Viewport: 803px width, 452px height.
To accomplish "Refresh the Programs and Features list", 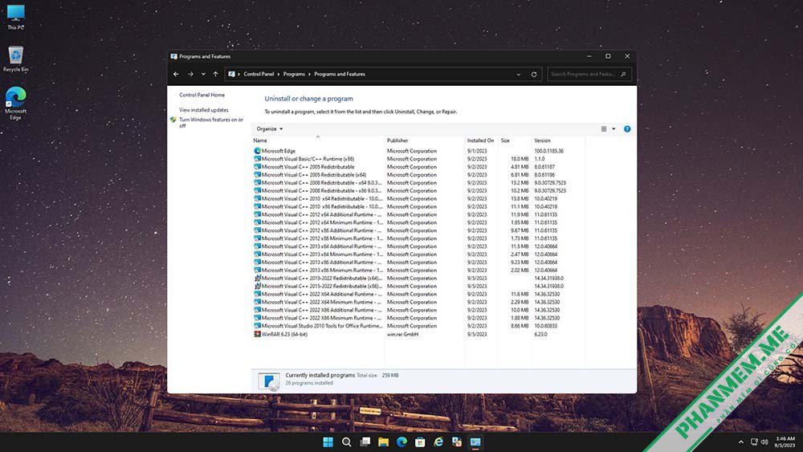I will pyautogui.click(x=534, y=74).
